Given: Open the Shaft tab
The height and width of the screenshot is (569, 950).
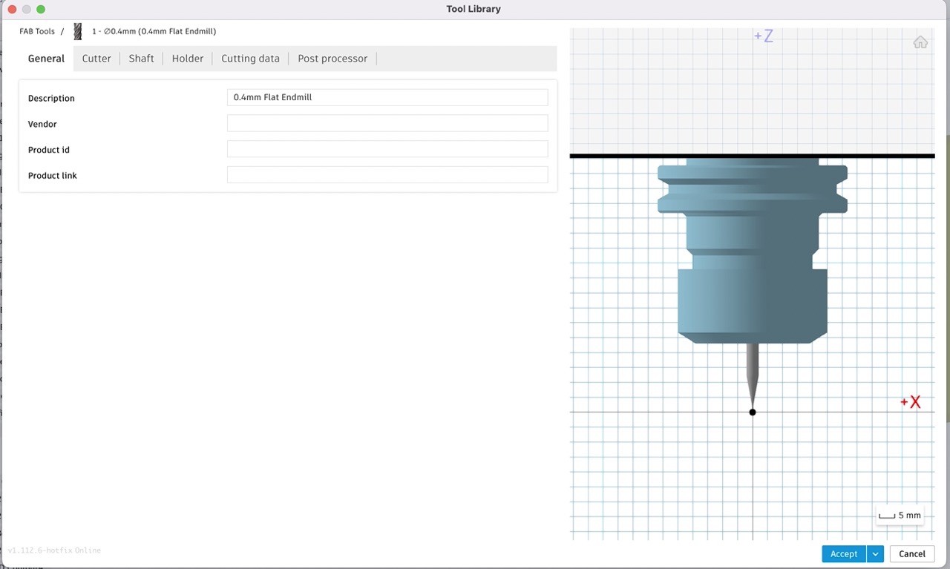Looking at the screenshot, I should point(141,59).
